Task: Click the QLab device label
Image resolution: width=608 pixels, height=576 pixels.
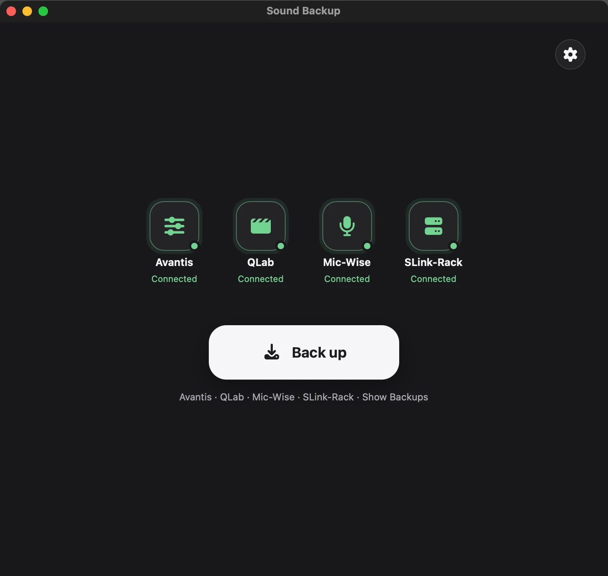Action: [x=261, y=262]
